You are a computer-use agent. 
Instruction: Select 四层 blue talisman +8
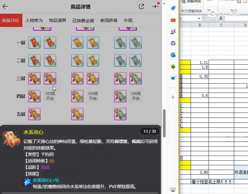tap(120, 96)
